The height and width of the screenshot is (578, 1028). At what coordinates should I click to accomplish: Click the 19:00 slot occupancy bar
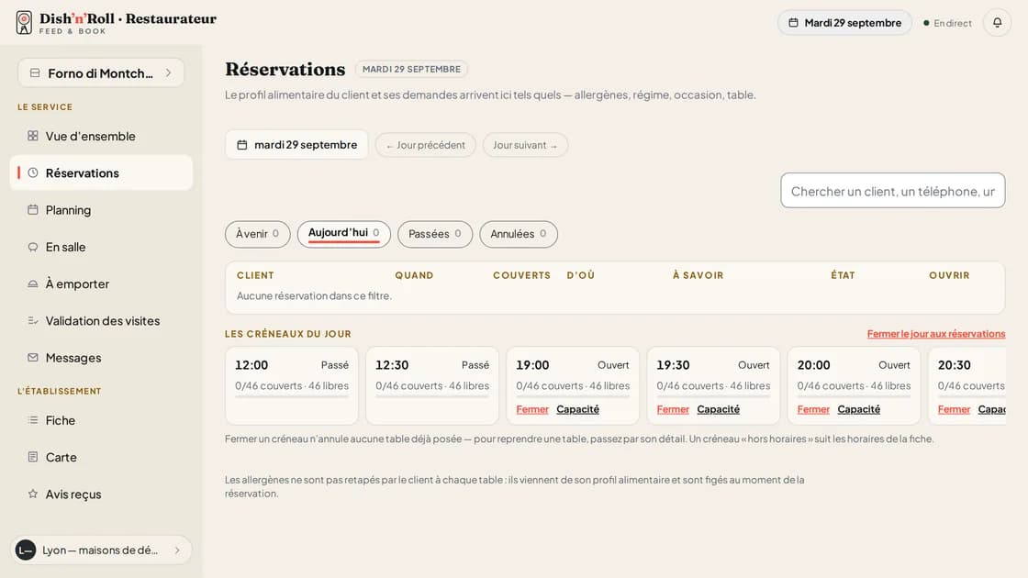tap(573, 396)
